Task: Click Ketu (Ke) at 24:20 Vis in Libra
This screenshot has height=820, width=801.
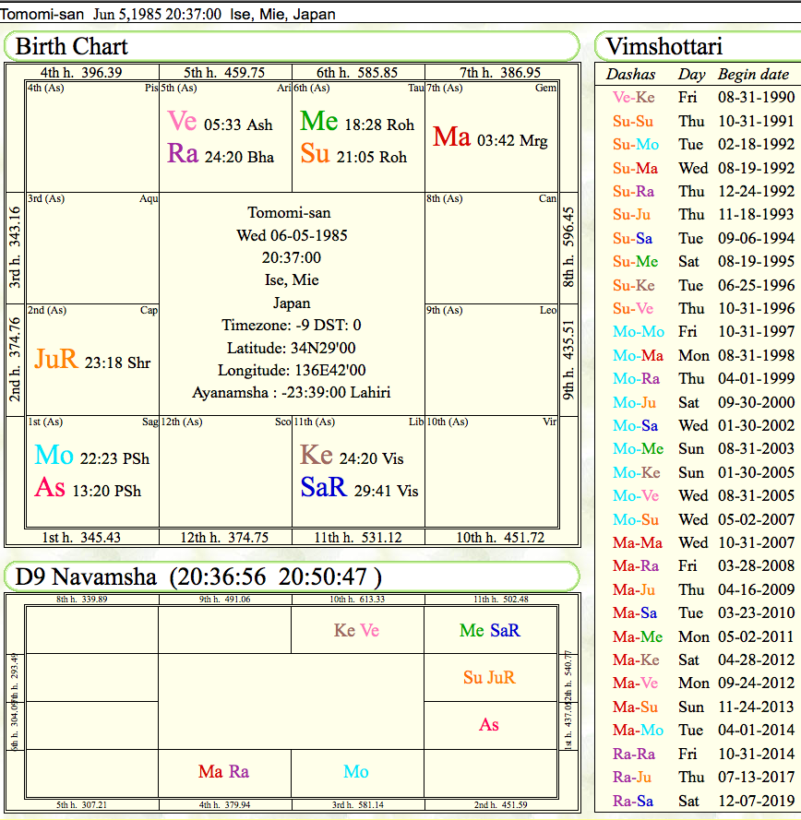Action: click(x=317, y=456)
